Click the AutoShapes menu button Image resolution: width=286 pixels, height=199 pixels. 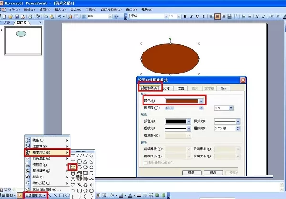(x=35, y=195)
